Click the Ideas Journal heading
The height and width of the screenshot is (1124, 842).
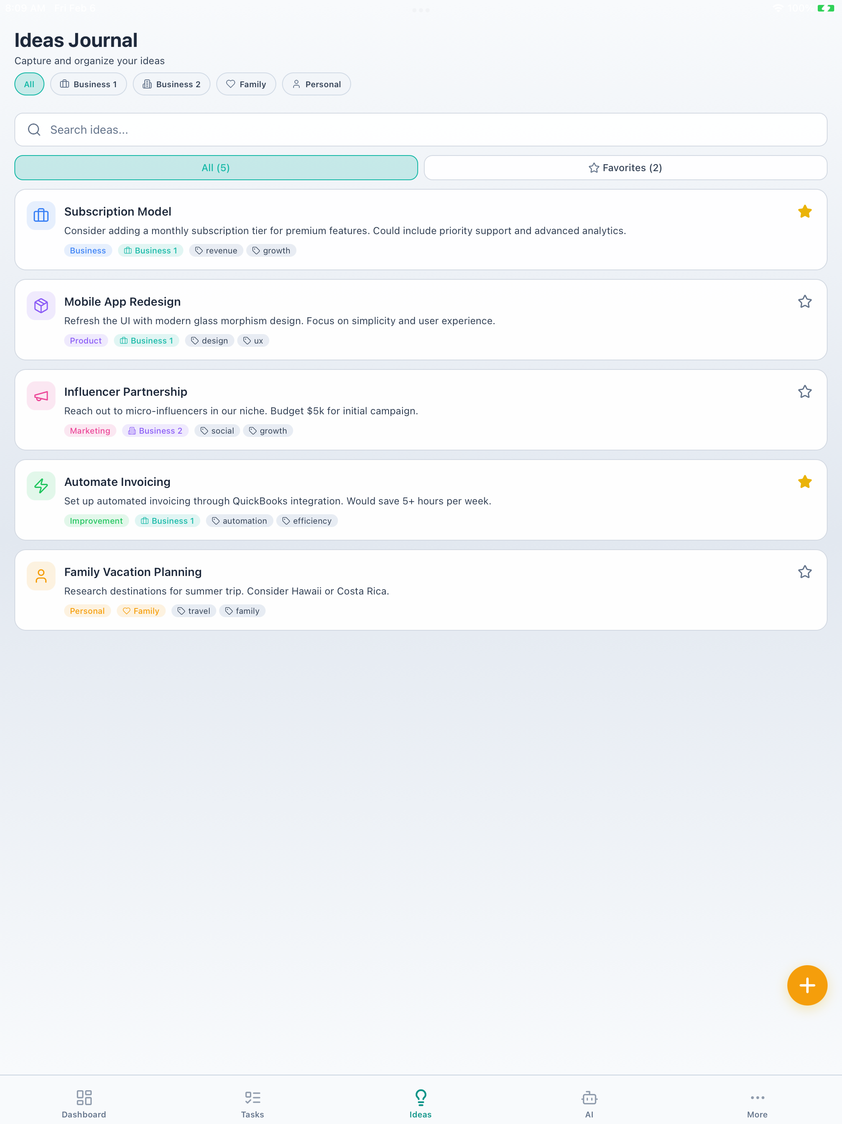76,40
